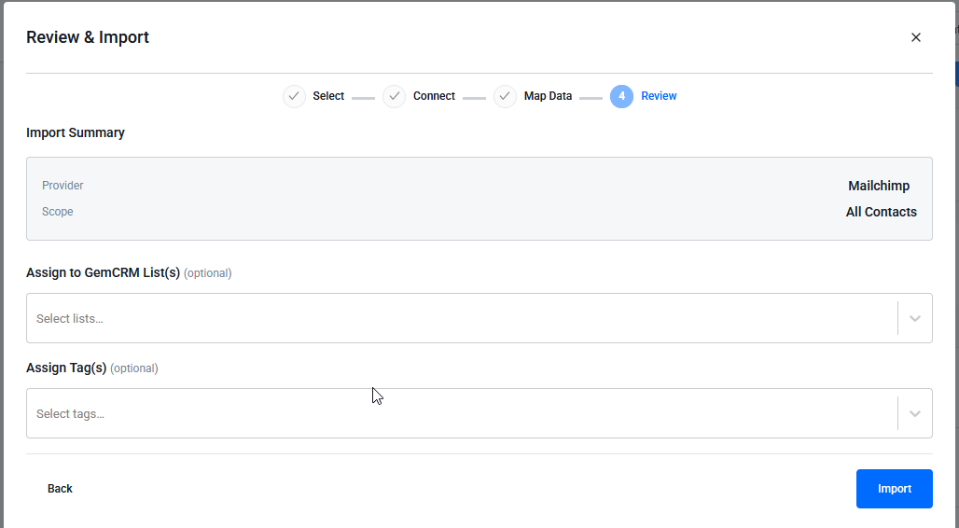Open the Select tags dropdown chevron
959x528 pixels.
(x=915, y=413)
